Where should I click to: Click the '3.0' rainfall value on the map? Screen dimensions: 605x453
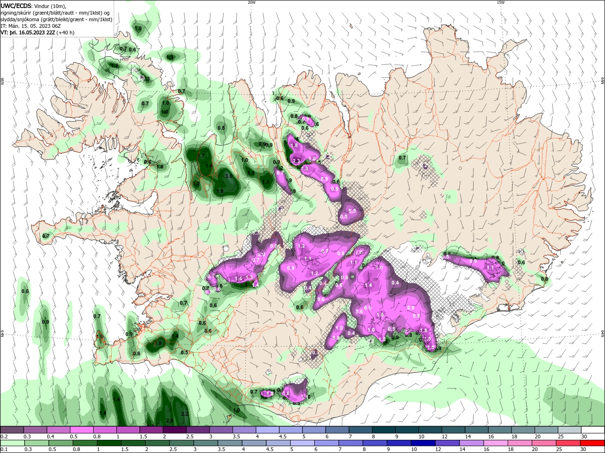pos(229,176)
